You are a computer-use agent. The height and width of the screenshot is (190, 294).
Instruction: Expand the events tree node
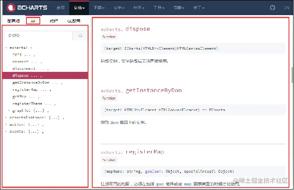click(6, 132)
